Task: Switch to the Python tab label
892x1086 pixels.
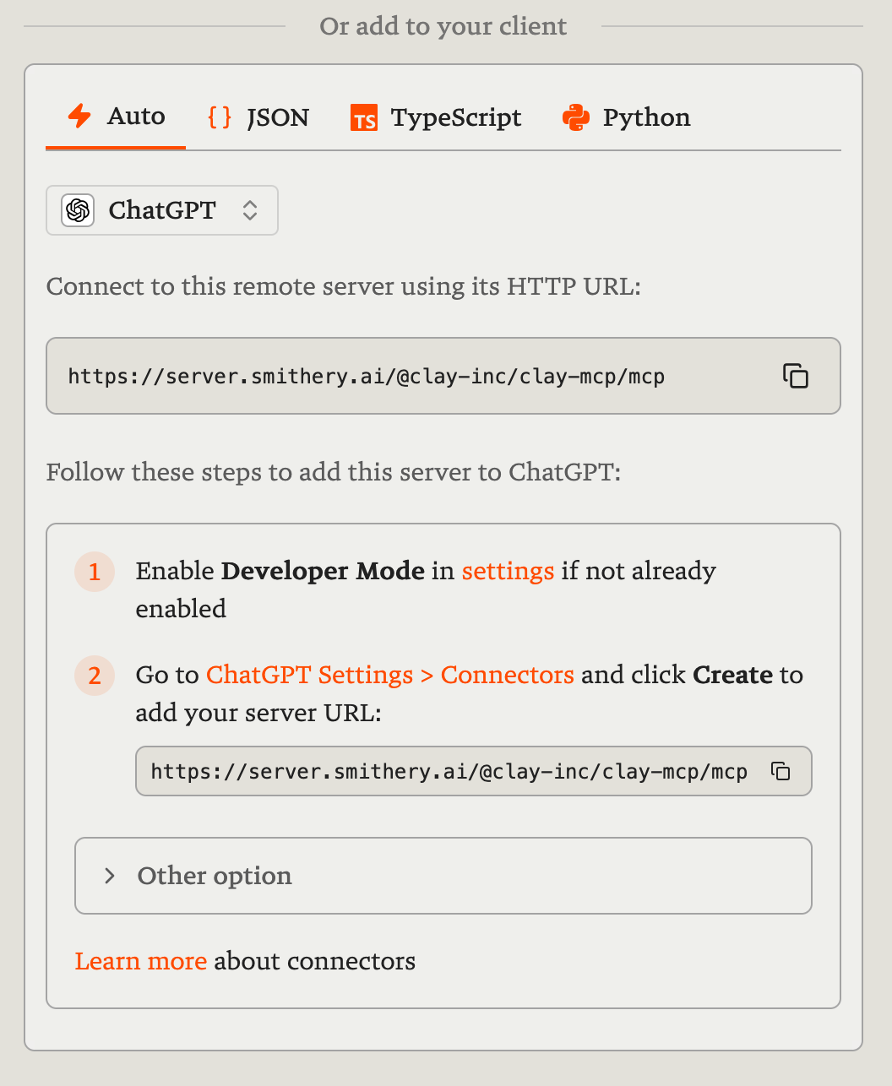Action: [646, 118]
